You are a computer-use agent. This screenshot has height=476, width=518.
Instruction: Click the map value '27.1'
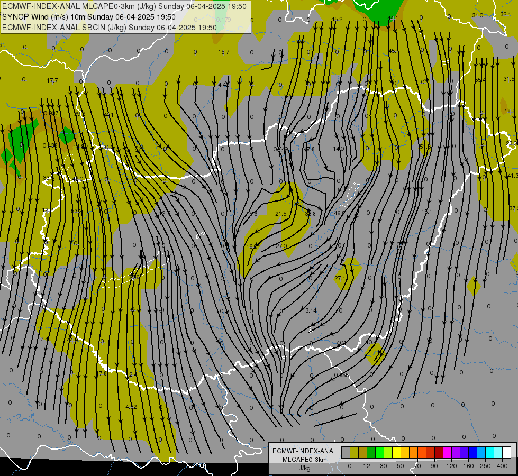coord(340,279)
